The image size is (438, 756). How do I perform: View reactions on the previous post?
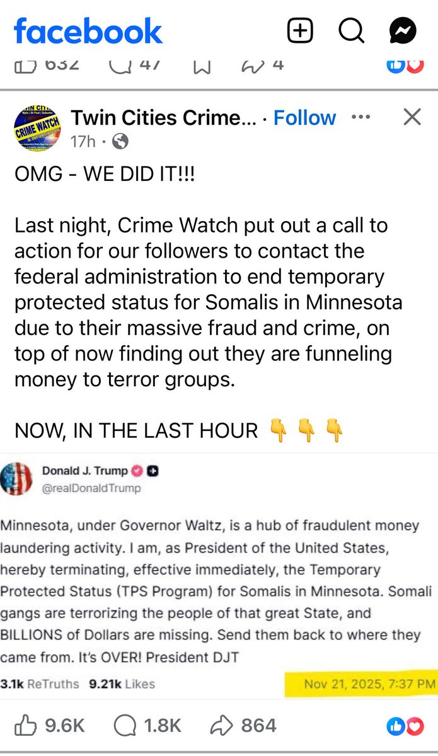tap(404, 65)
